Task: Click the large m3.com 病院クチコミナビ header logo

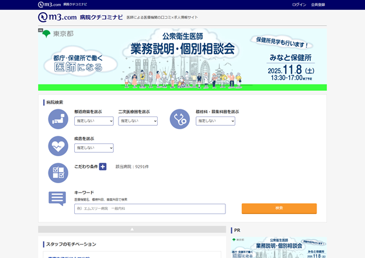Action: point(81,18)
